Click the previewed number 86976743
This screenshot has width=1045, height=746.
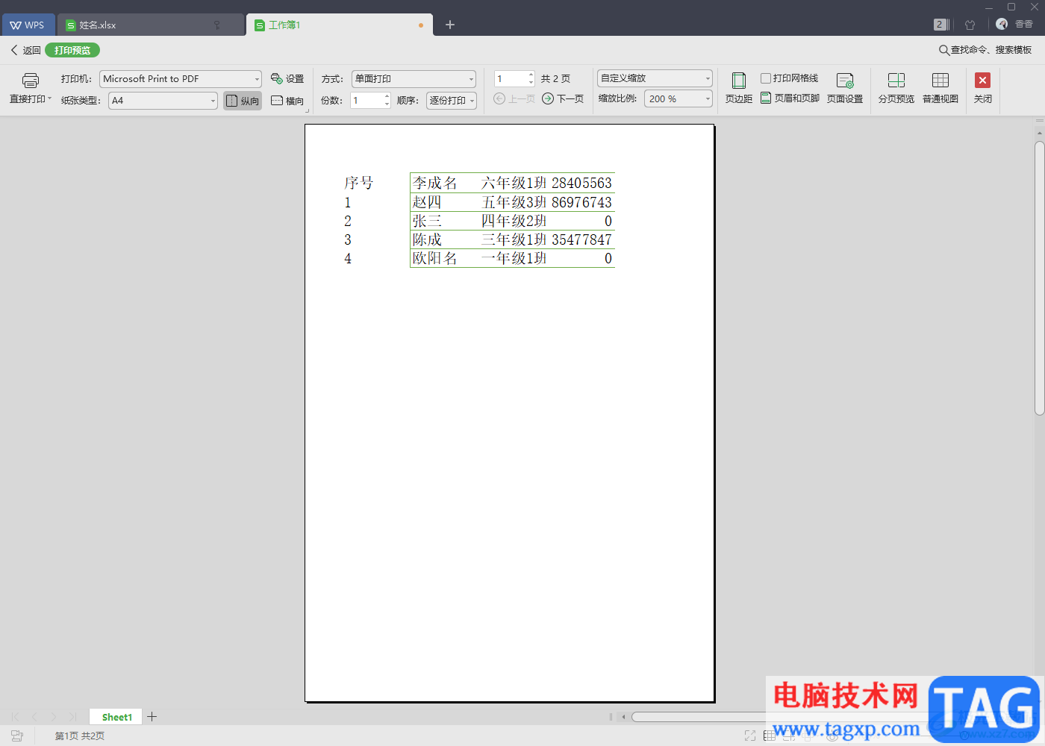(581, 202)
